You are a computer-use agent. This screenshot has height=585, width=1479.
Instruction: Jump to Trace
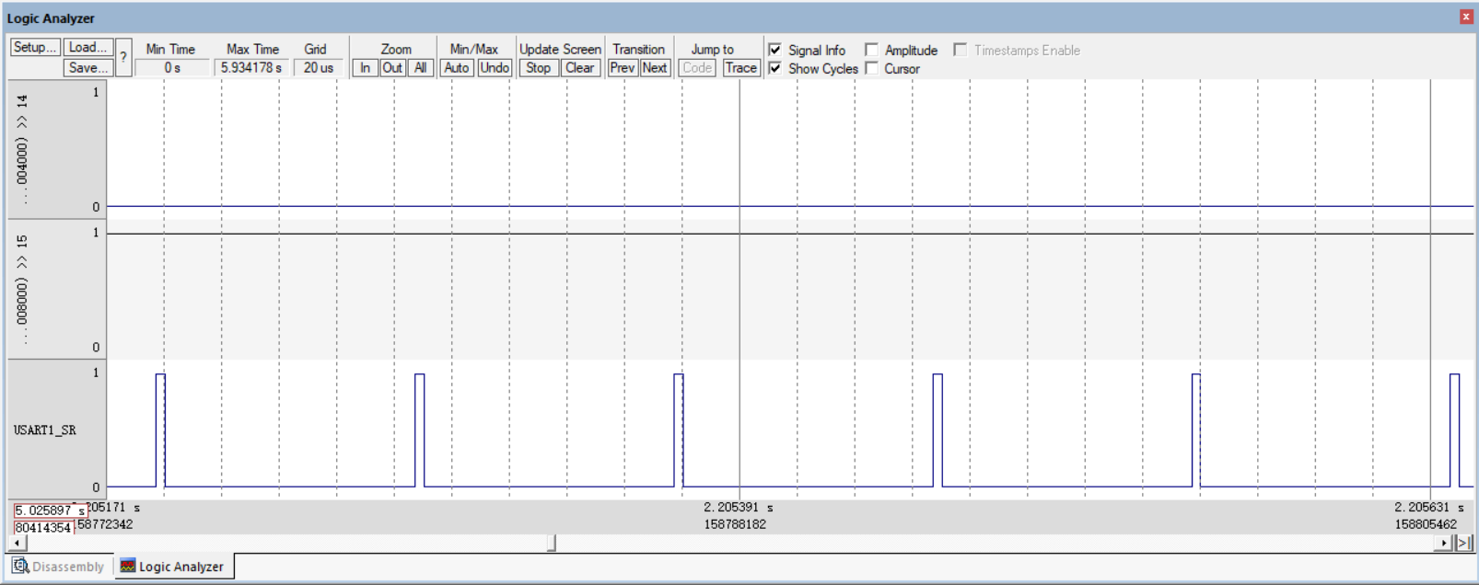click(x=740, y=67)
